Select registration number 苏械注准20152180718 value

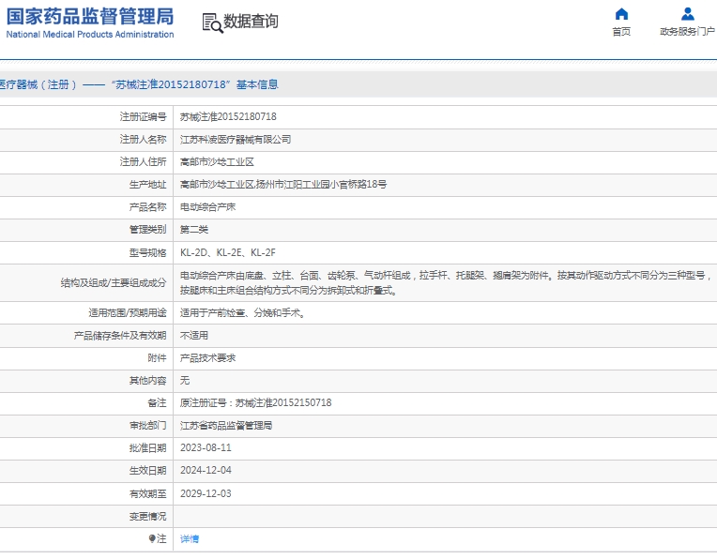point(228,116)
